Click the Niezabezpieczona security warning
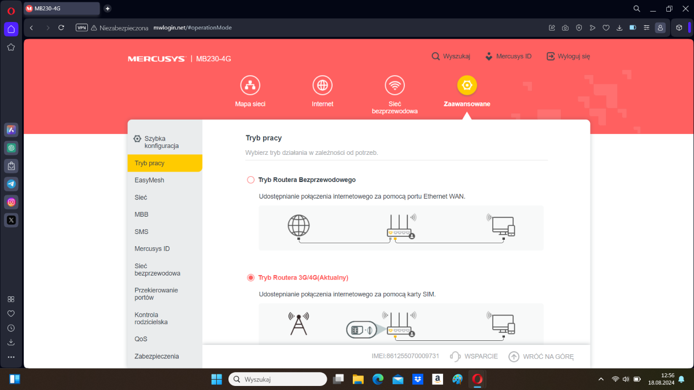694x390 pixels. 119,28
